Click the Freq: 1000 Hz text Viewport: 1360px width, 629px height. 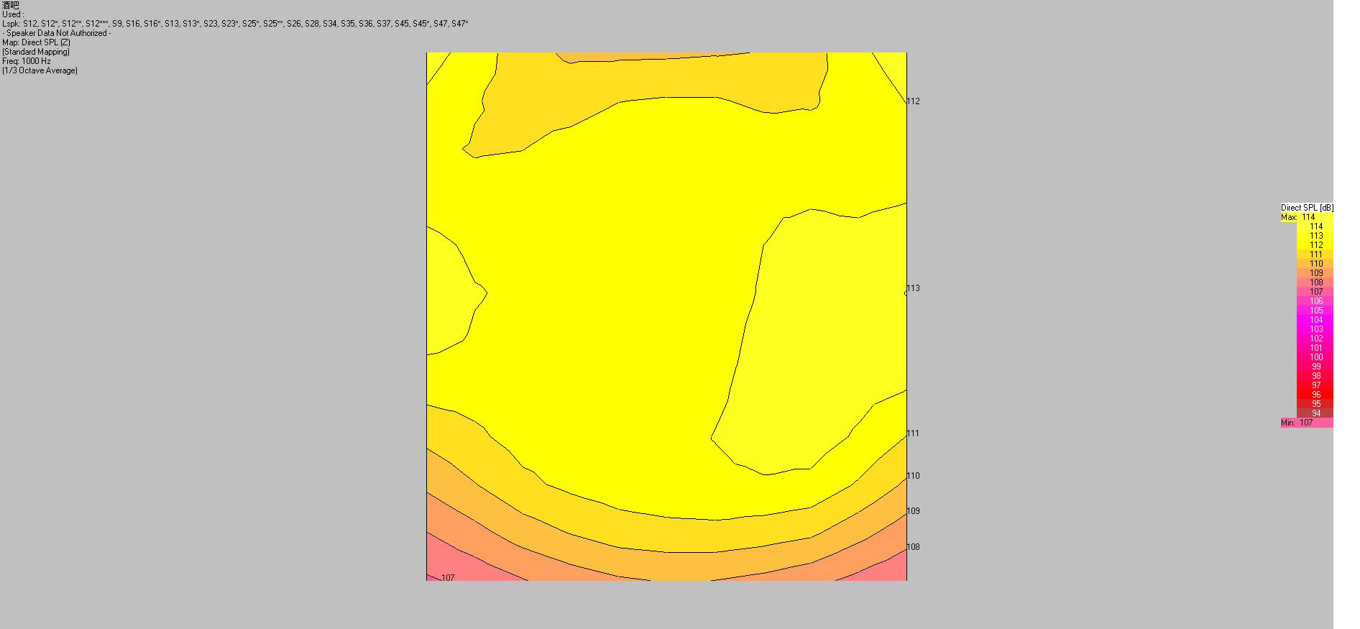tap(27, 61)
